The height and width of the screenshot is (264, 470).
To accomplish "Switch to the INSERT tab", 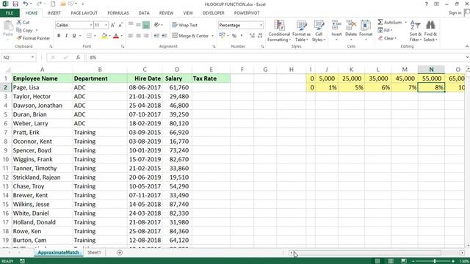I will click(x=54, y=13).
